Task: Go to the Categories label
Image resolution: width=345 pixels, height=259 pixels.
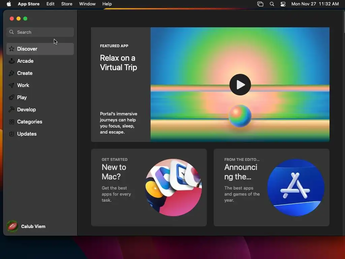Action: click(x=30, y=121)
